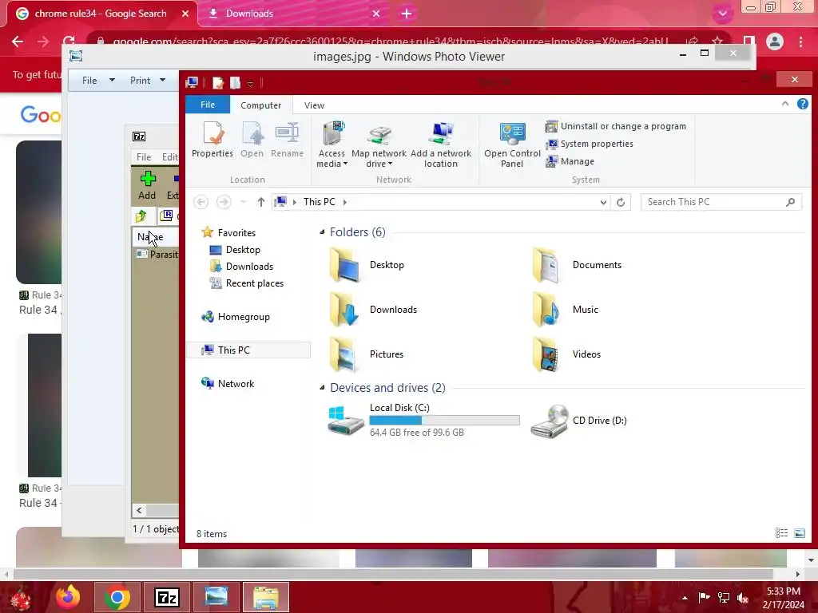Click Chrome back arrow
Viewport: 818px width, 613px height.
click(x=18, y=42)
